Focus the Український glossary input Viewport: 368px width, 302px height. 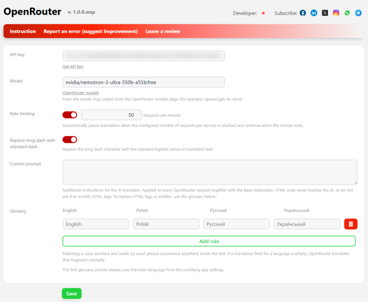(x=307, y=224)
